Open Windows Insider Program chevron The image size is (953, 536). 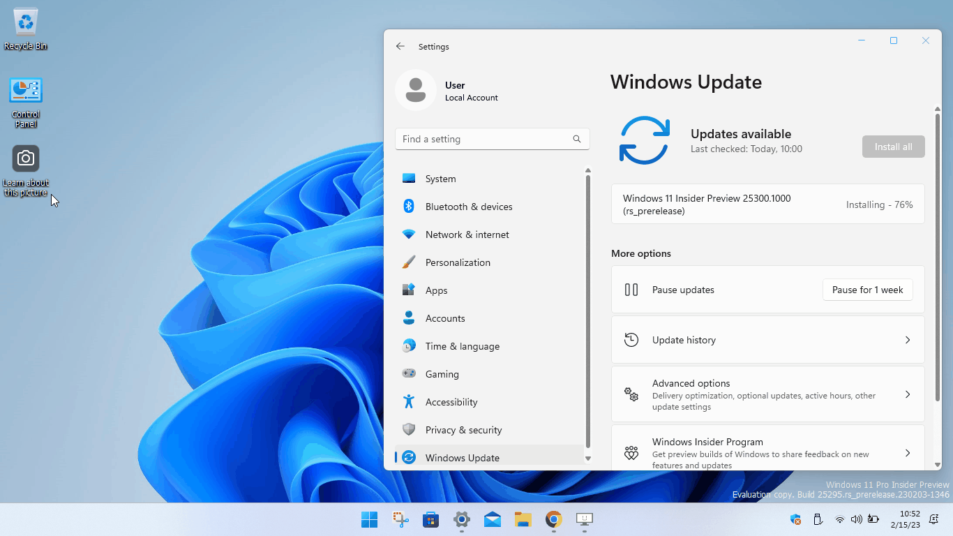[x=908, y=453]
